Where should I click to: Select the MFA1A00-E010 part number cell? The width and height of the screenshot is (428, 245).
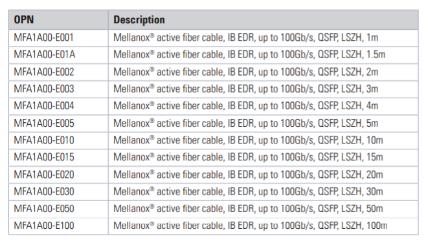point(58,141)
